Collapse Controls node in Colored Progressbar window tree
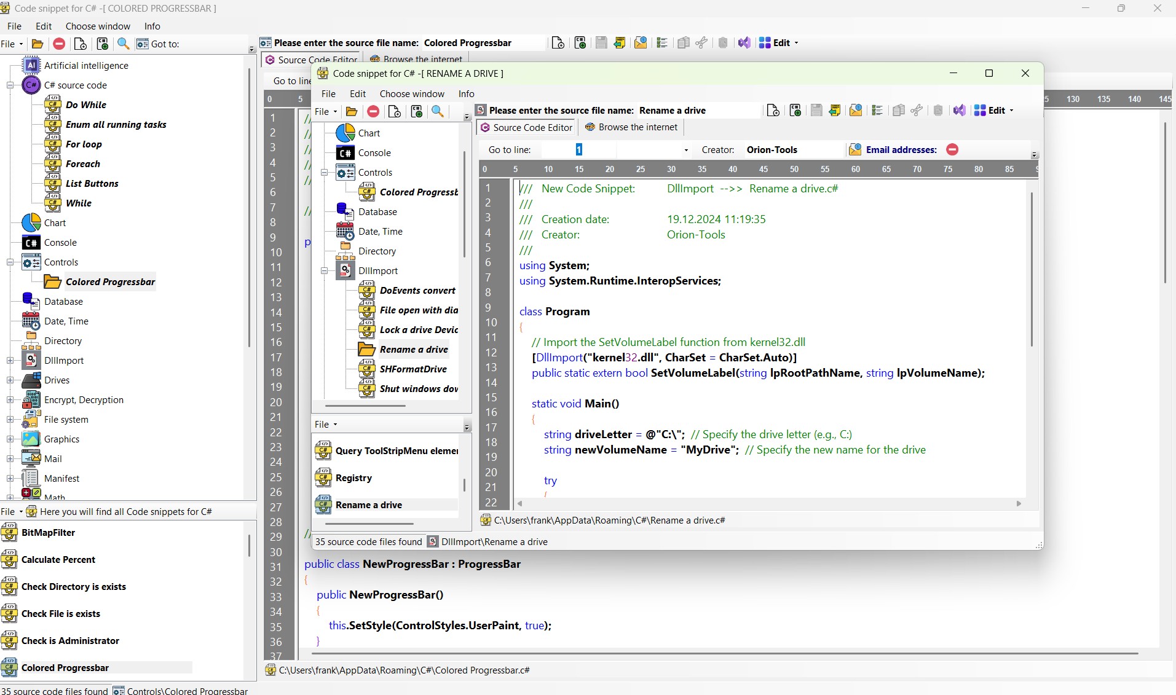 [x=10, y=262]
